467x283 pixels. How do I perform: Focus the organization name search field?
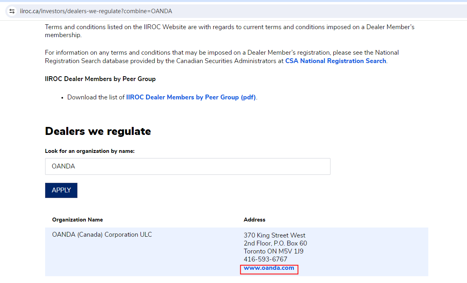click(x=188, y=166)
